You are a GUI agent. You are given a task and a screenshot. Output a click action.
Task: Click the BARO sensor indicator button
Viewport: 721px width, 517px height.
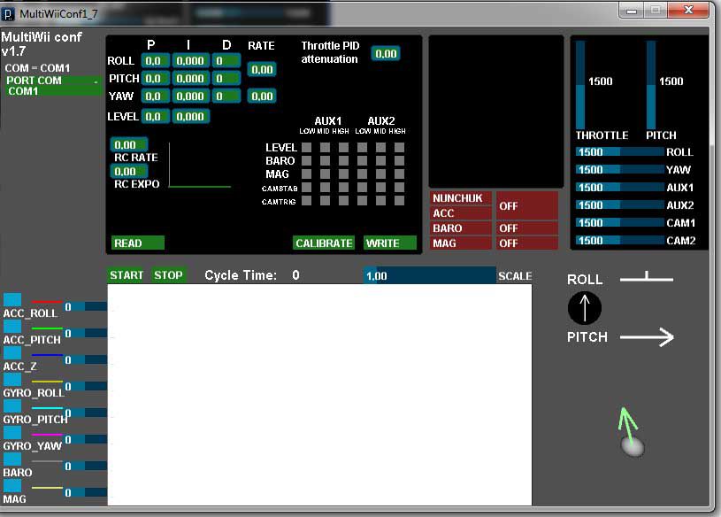tap(461, 228)
